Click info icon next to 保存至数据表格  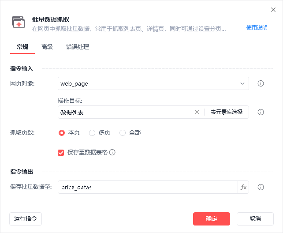(x=112, y=152)
